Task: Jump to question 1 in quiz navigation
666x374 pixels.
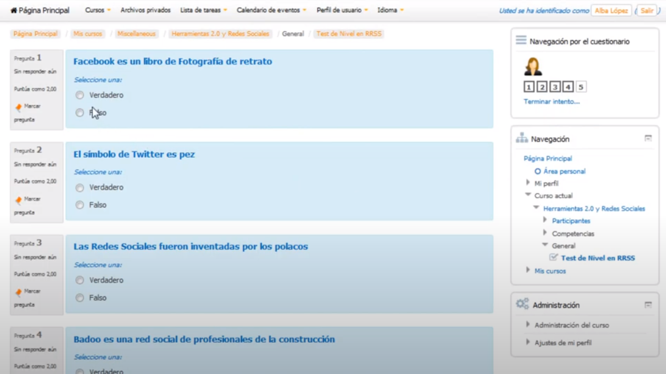Action: tap(529, 87)
